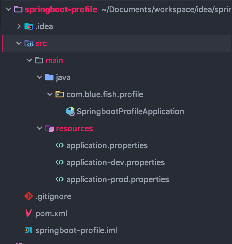The image size is (232, 244).
Task: Click the application-dev.properties file icon
Action: coord(59,162)
